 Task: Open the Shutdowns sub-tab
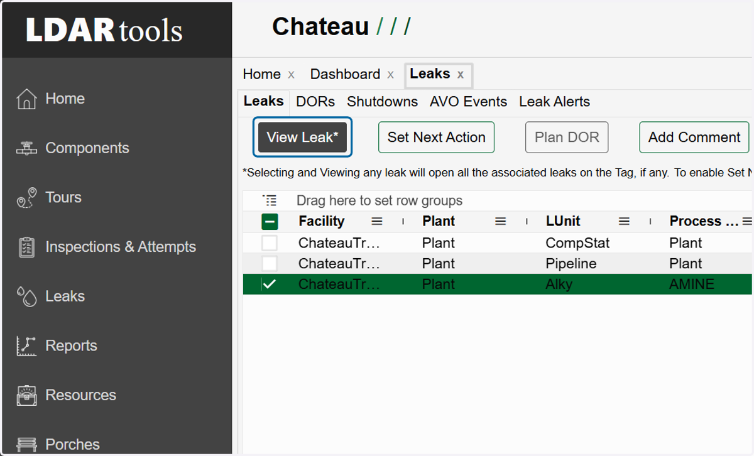(382, 102)
